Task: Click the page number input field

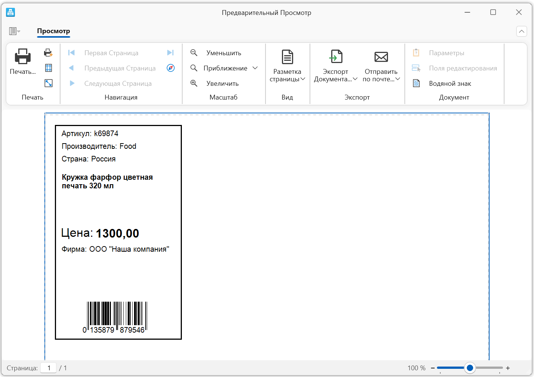Action: point(49,368)
